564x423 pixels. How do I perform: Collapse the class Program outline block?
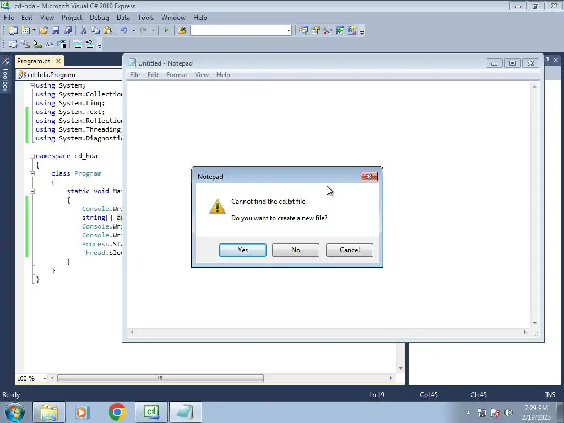coord(32,173)
